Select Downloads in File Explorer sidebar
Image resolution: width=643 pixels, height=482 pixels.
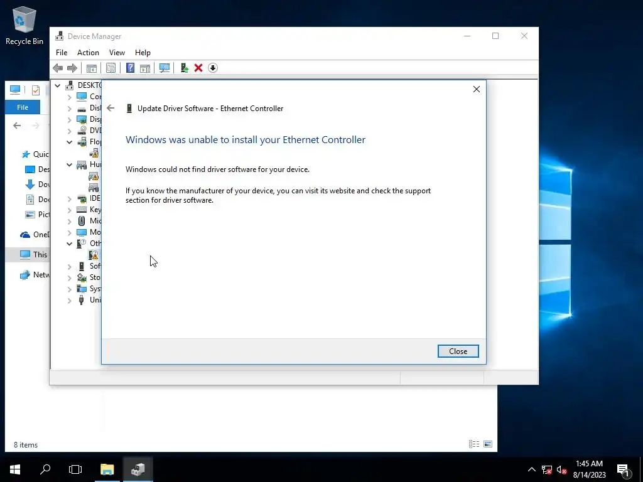(37, 185)
